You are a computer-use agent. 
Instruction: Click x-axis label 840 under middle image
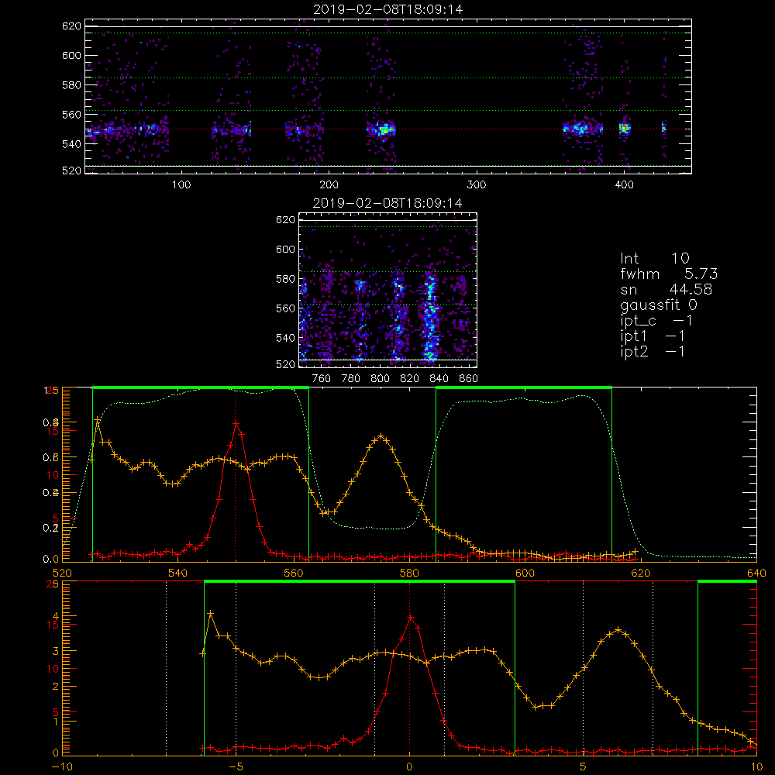439,379
